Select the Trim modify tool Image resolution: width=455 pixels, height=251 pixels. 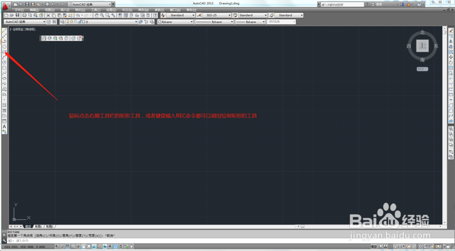click(x=450, y=78)
